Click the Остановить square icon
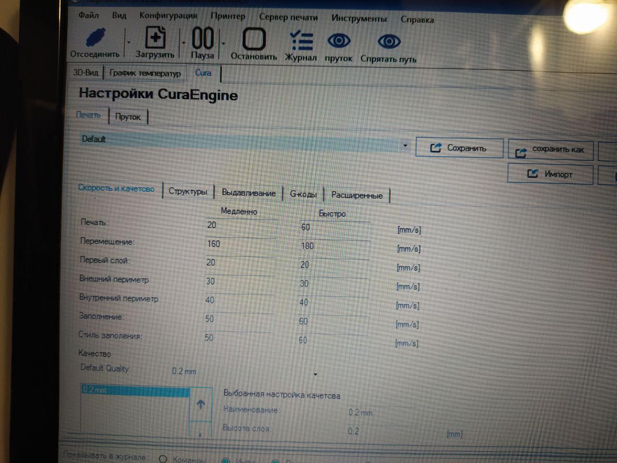 coord(254,39)
